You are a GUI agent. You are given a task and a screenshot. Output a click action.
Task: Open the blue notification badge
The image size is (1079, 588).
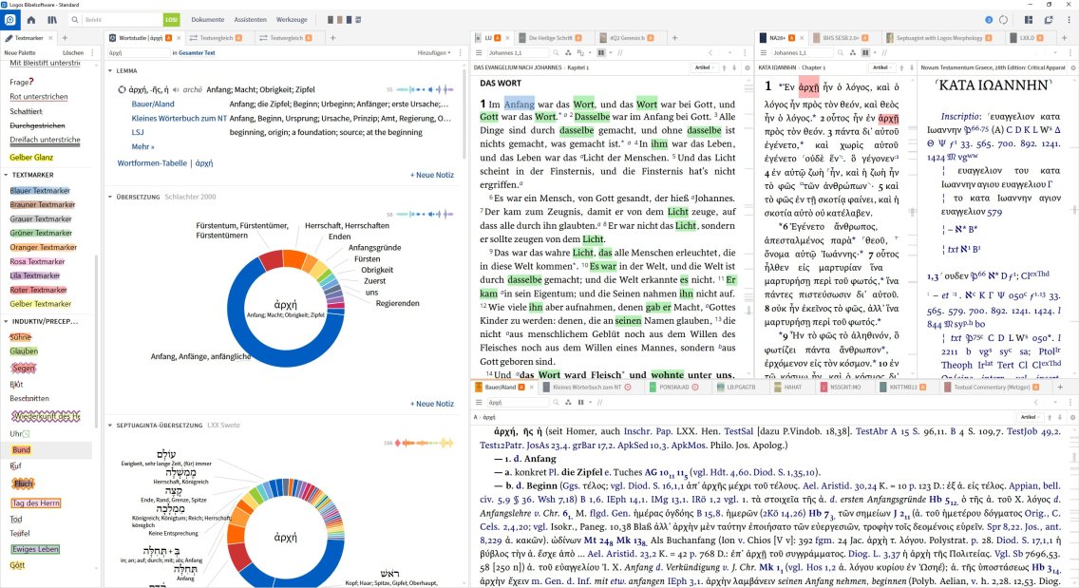pos(989,20)
